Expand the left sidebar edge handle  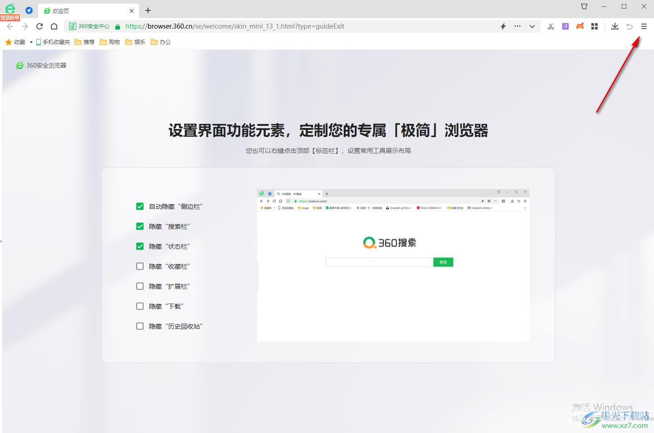click(1, 241)
